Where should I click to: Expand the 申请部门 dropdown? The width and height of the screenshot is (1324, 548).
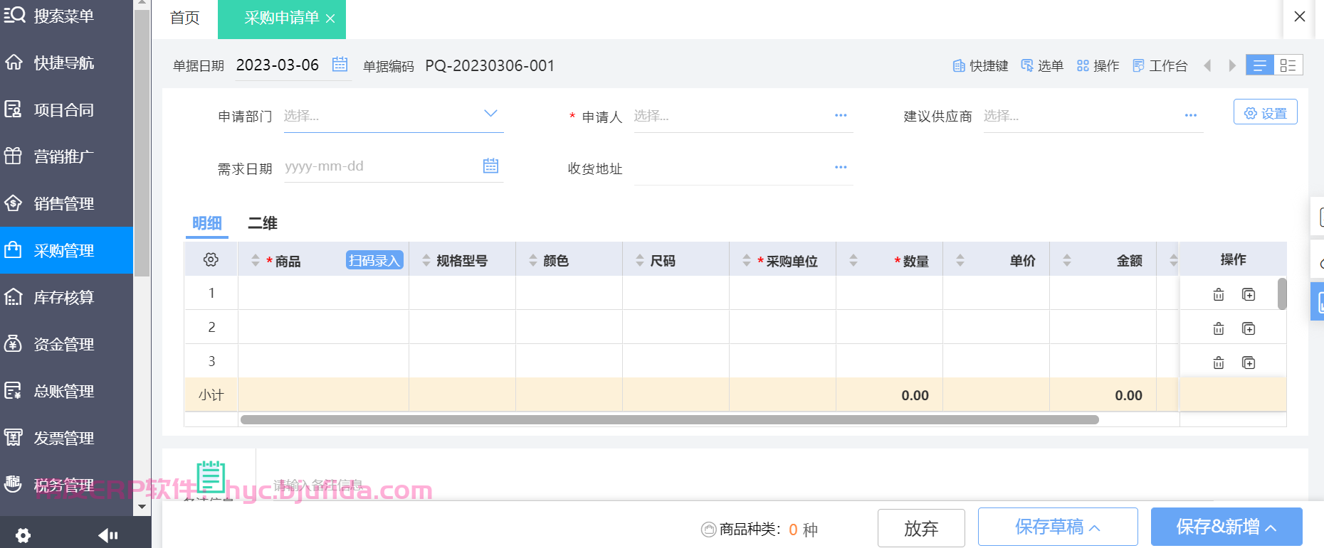[490, 114]
